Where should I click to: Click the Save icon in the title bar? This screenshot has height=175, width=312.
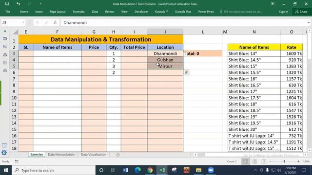[x=7, y=4]
